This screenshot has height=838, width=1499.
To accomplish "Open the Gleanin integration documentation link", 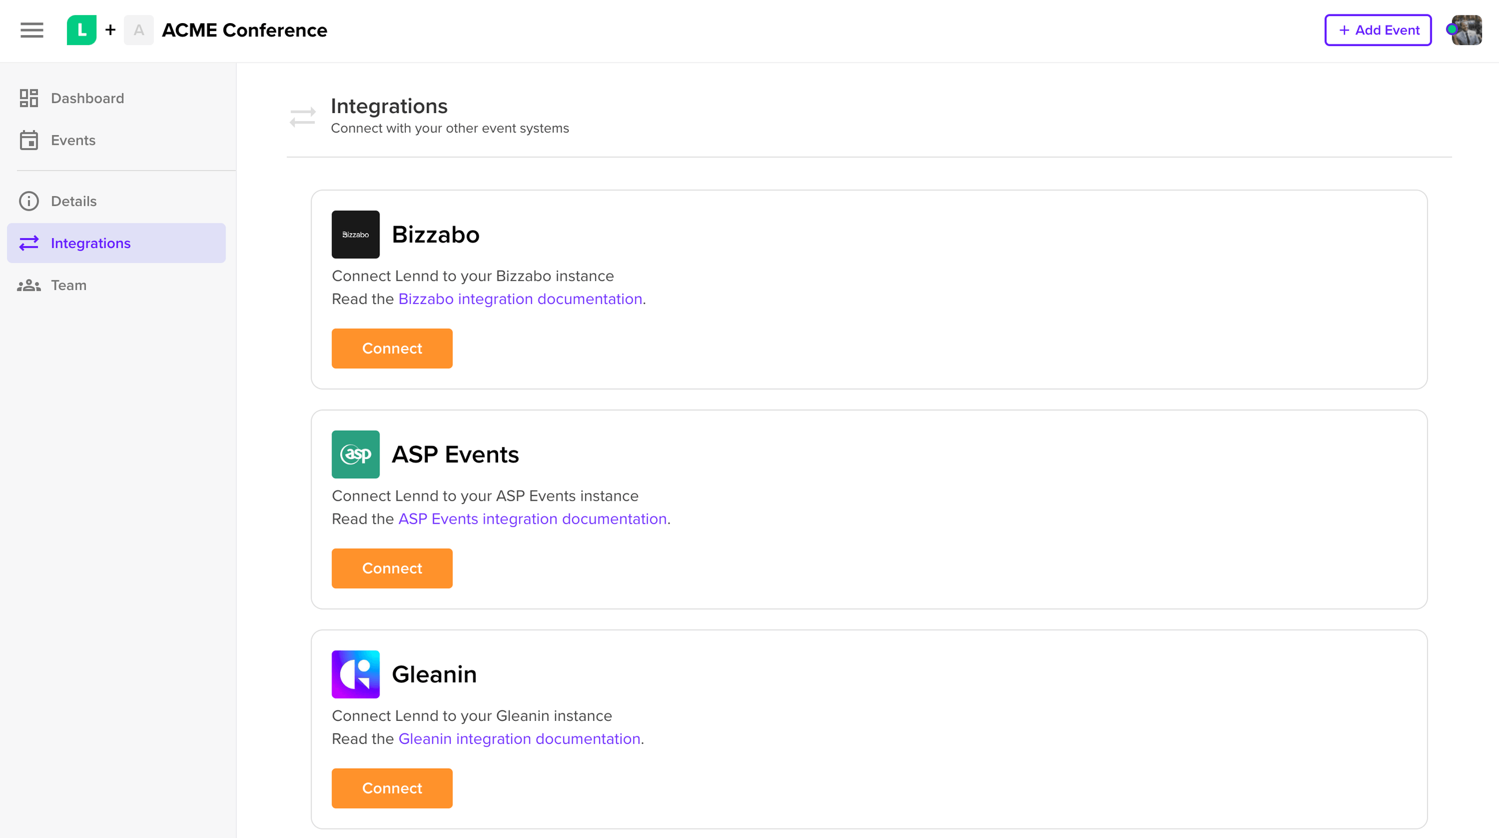I will [519, 738].
